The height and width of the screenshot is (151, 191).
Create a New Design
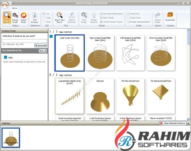coord(84,18)
